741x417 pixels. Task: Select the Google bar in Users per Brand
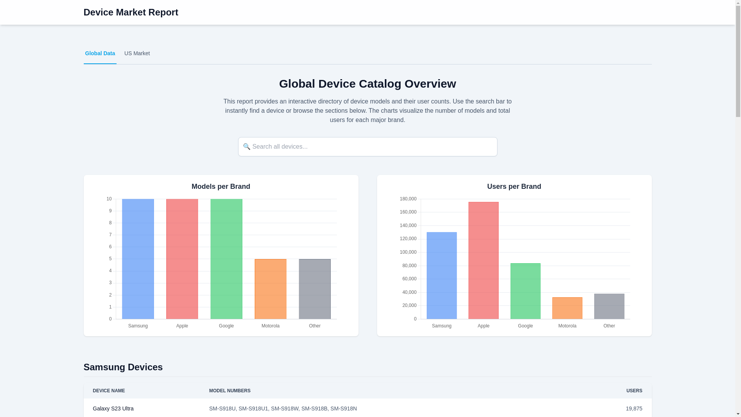tap(525, 291)
